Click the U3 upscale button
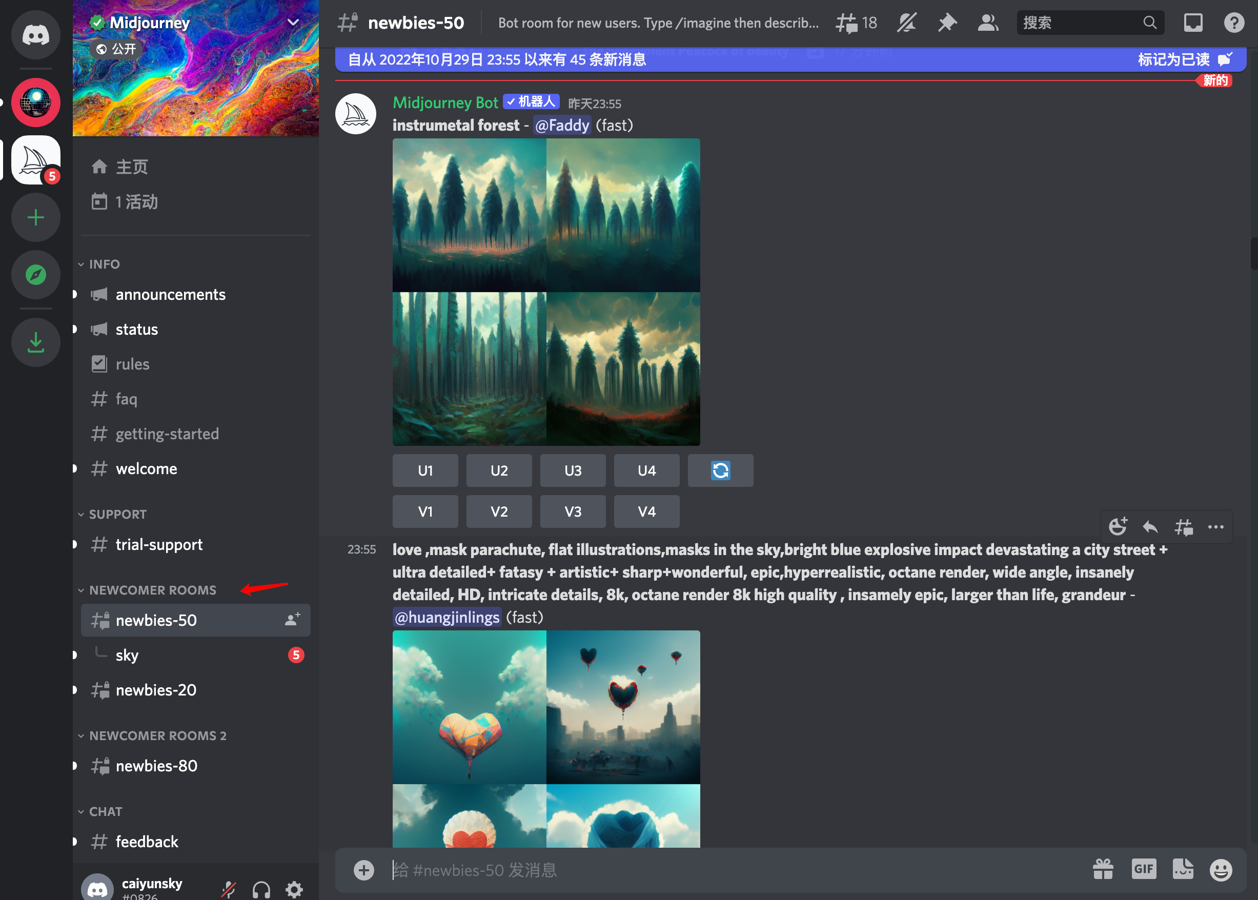This screenshot has width=1258, height=900. pyautogui.click(x=573, y=471)
